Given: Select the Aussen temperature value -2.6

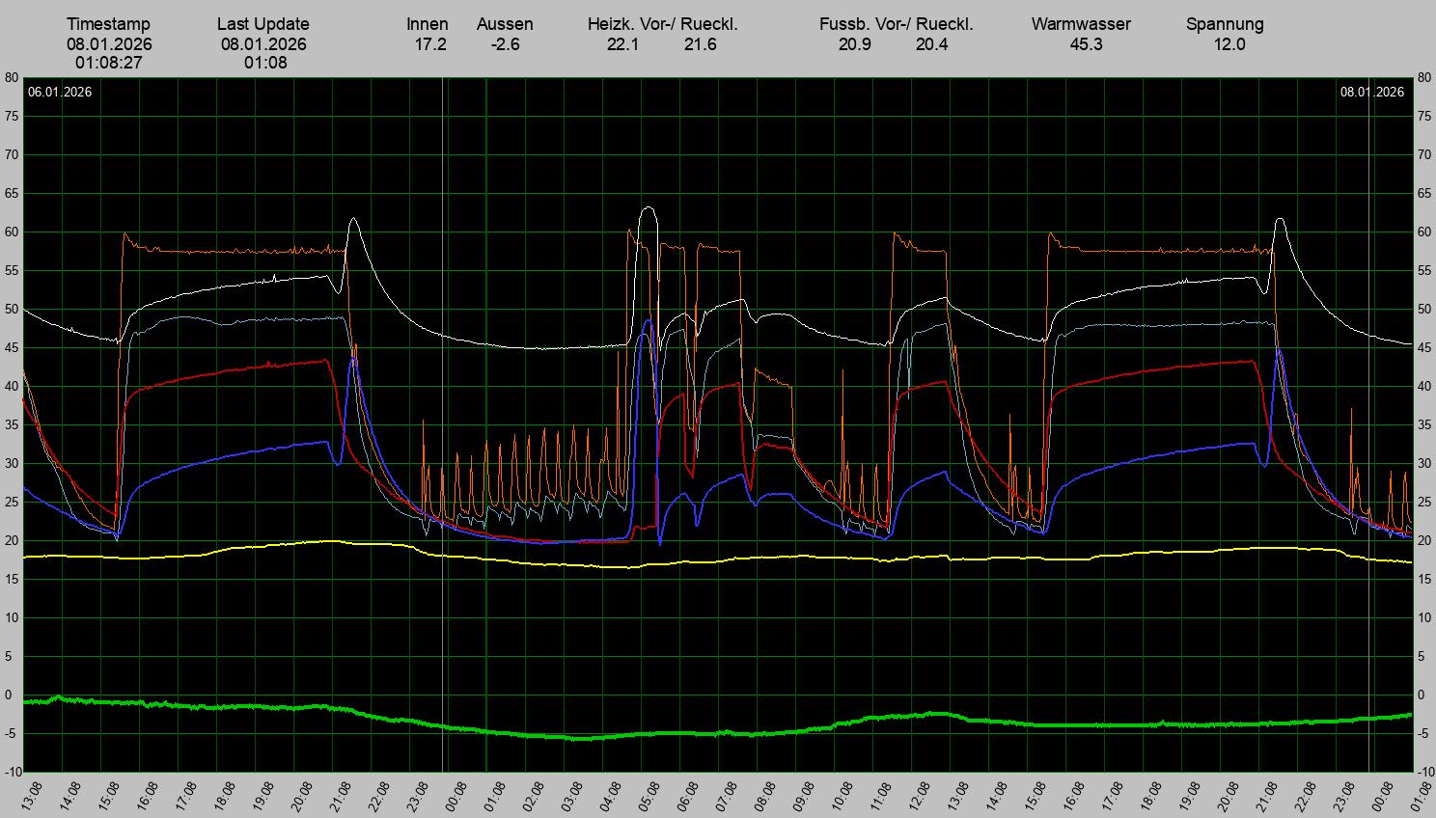Looking at the screenshot, I should pyautogui.click(x=505, y=44).
